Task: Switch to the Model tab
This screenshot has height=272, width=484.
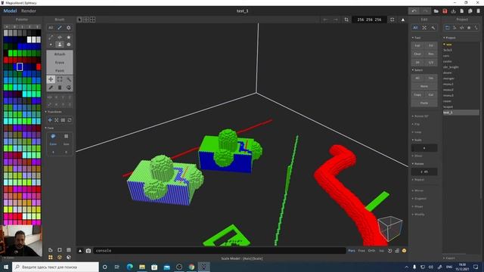Action: pyautogui.click(x=10, y=11)
